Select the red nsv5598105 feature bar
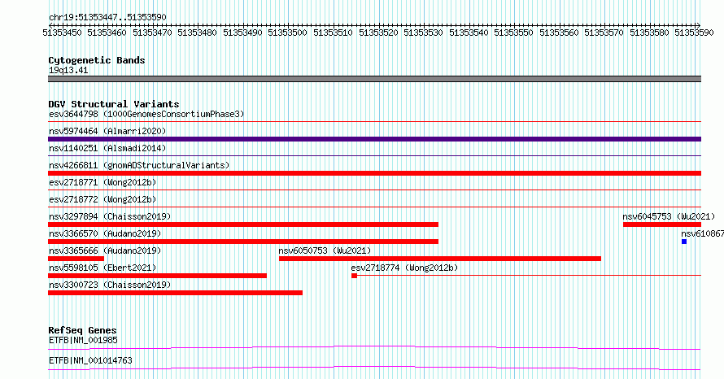Image resolution: width=724 pixels, height=379 pixels. pyautogui.click(x=158, y=276)
